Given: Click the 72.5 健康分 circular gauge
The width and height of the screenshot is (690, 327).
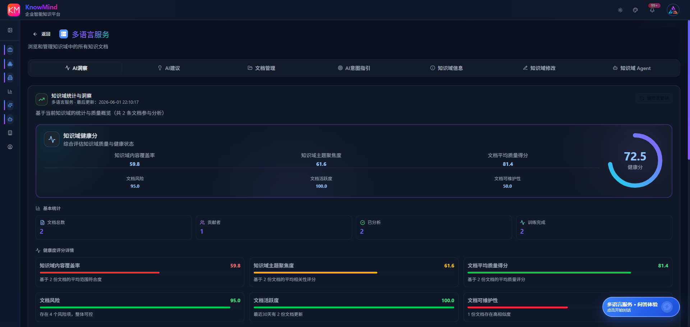Looking at the screenshot, I should click(635, 160).
